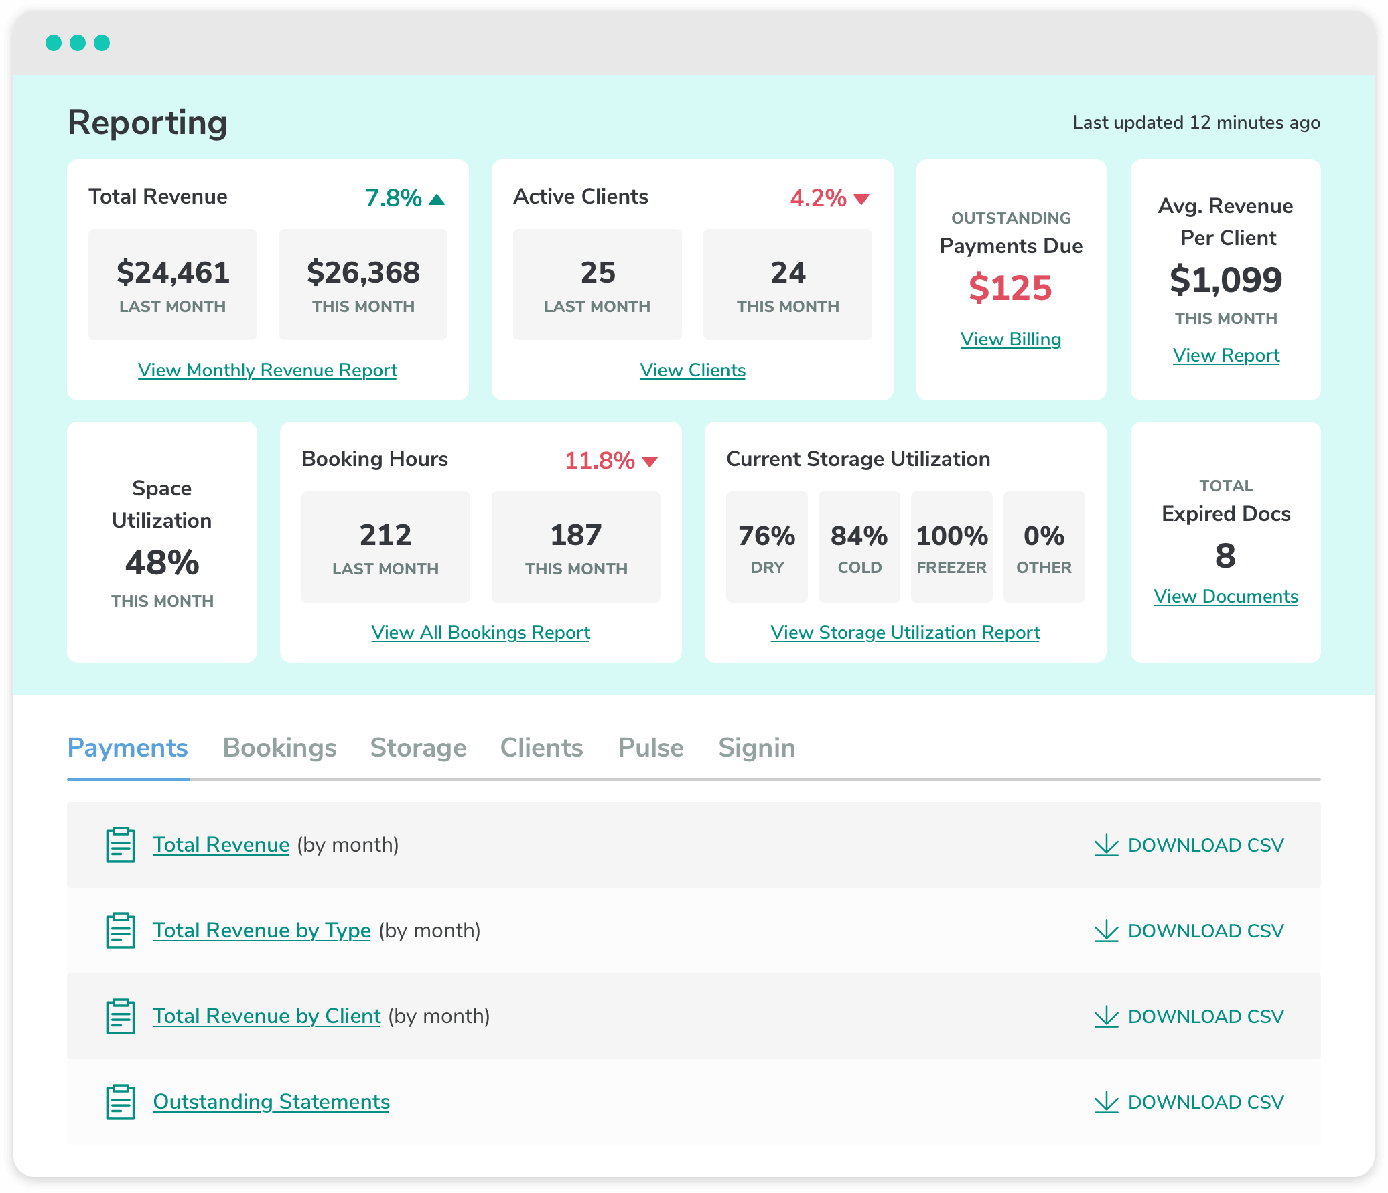
Task: Go to the Signin tab
Action: coord(757,748)
